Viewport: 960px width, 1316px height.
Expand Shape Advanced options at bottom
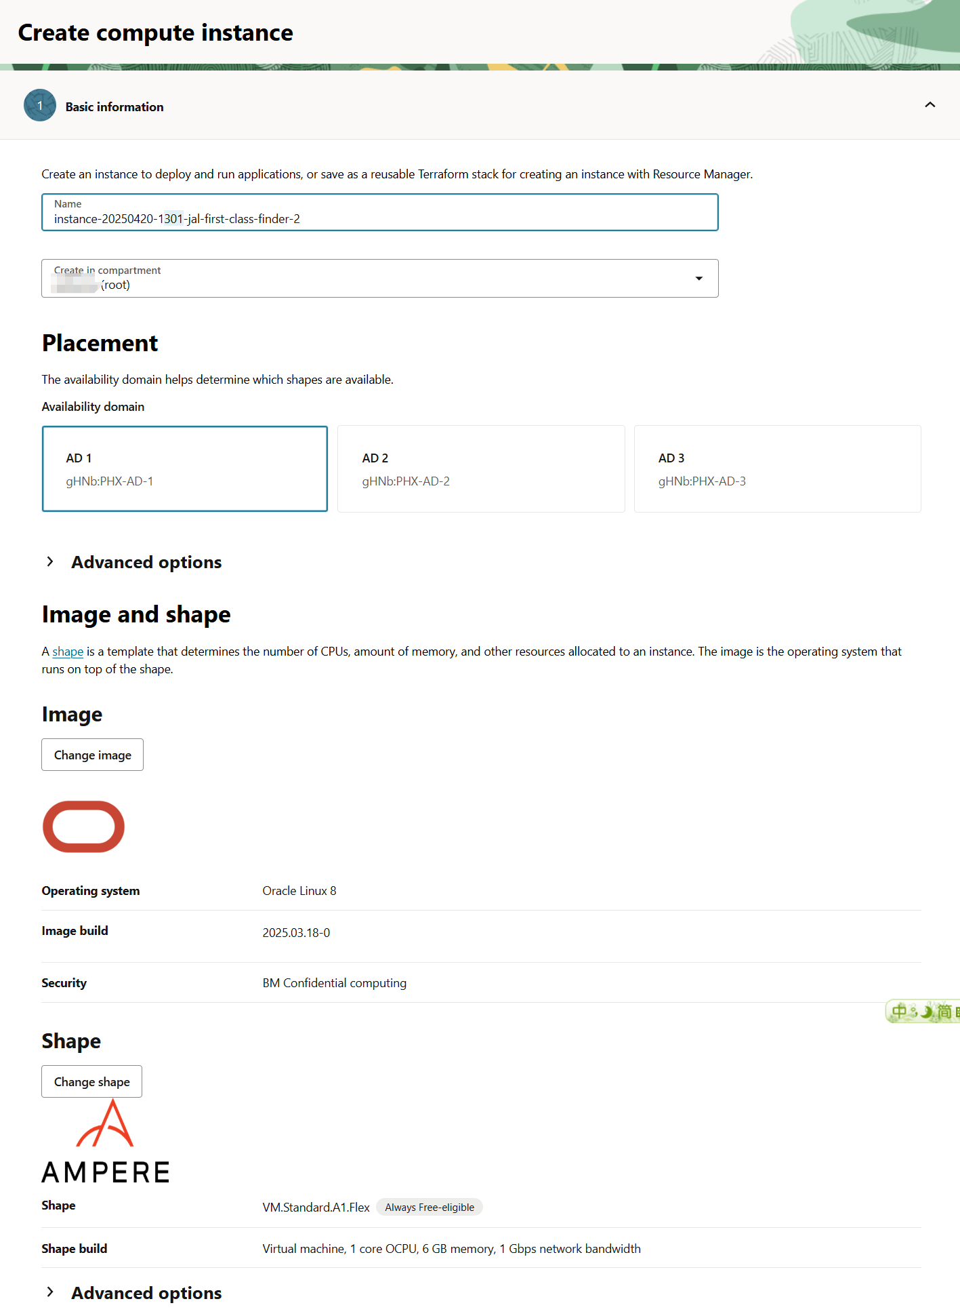pos(51,1293)
